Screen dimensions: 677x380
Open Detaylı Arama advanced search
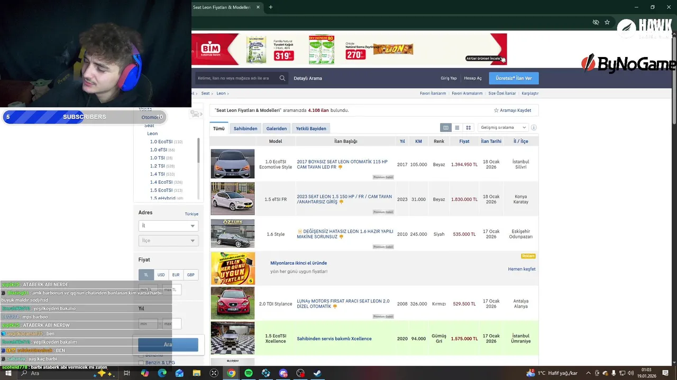click(x=308, y=78)
